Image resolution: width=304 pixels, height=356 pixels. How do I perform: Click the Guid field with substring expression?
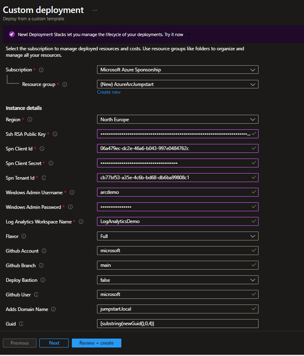click(177, 324)
